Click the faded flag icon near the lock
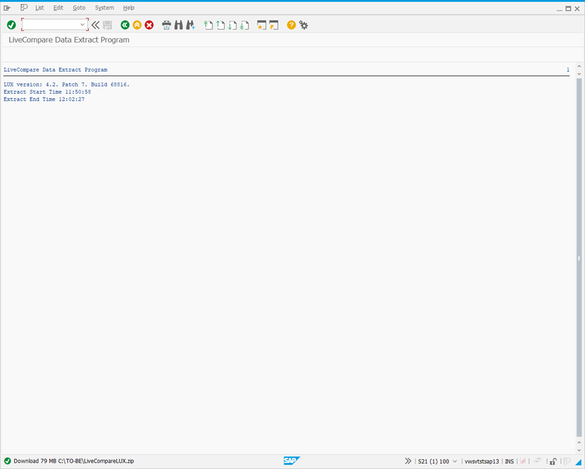Screen dimensions: 585x469 pyautogui.click(x=567, y=461)
